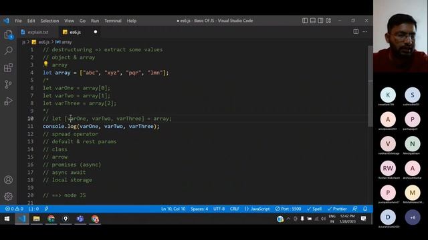Expand the js breadcrumb folder

coord(24,42)
